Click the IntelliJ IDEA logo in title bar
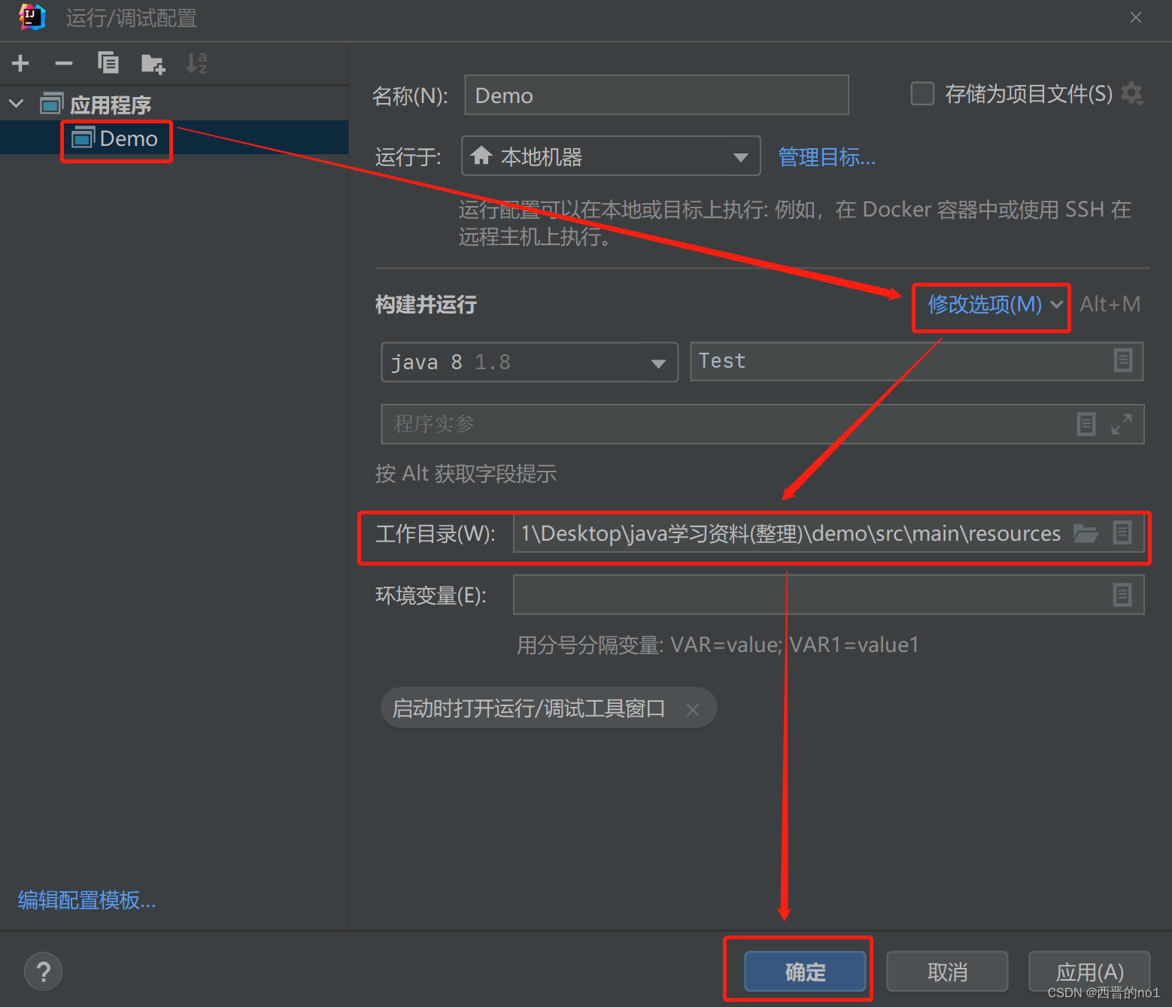 32,17
